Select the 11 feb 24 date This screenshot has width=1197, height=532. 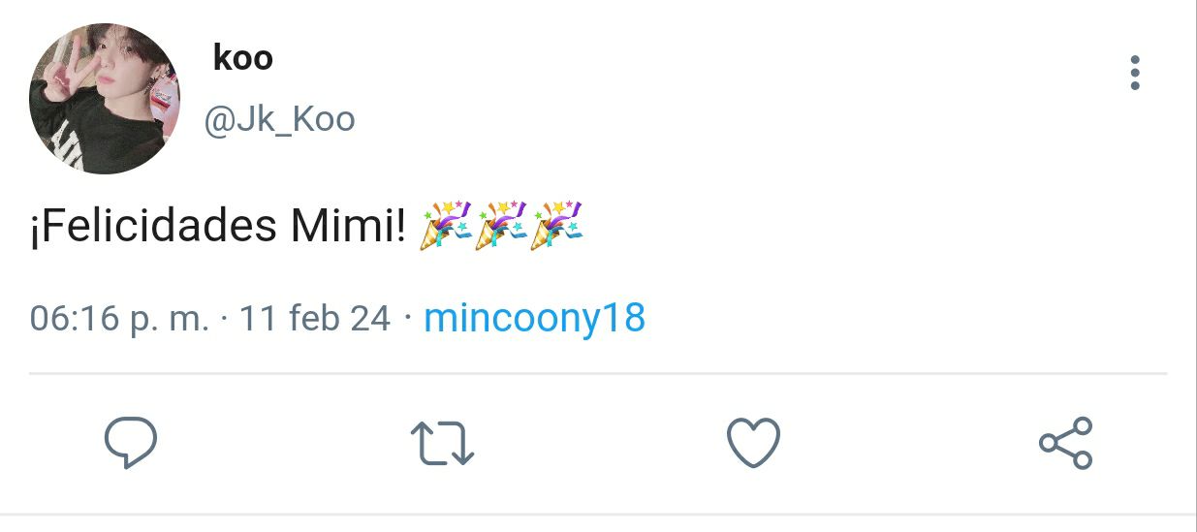(x=315, y=318)
